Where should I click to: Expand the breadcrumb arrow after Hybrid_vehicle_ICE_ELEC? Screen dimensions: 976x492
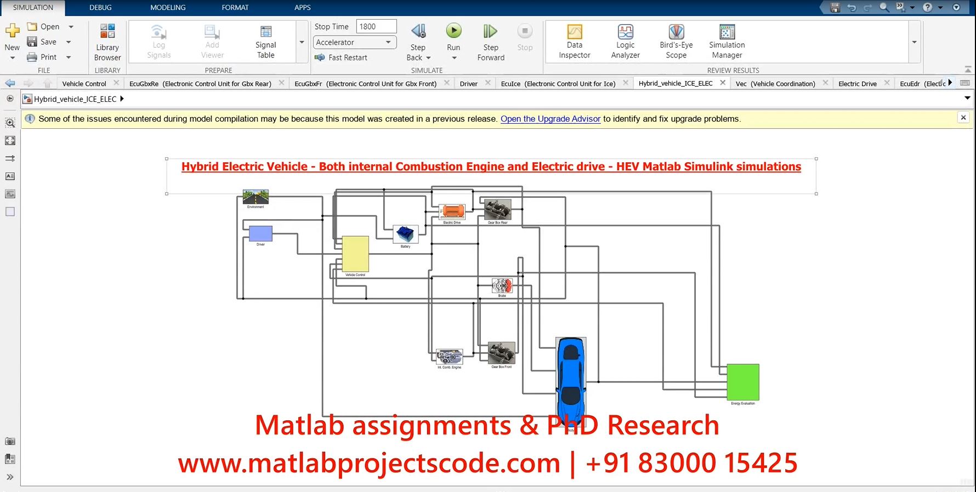tap(122, 99)
